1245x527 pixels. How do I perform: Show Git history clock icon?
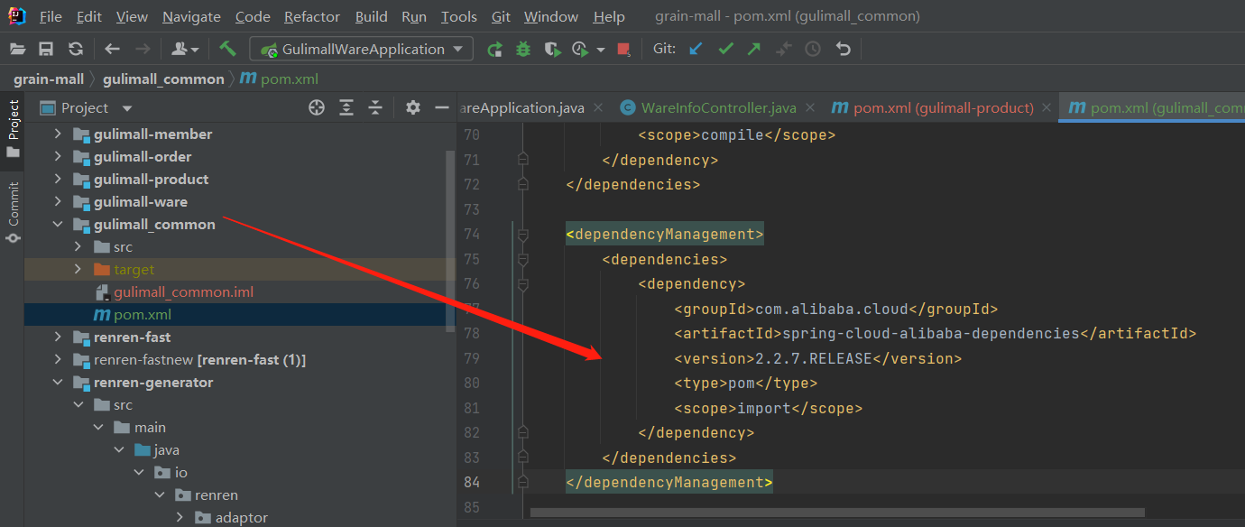813,49
